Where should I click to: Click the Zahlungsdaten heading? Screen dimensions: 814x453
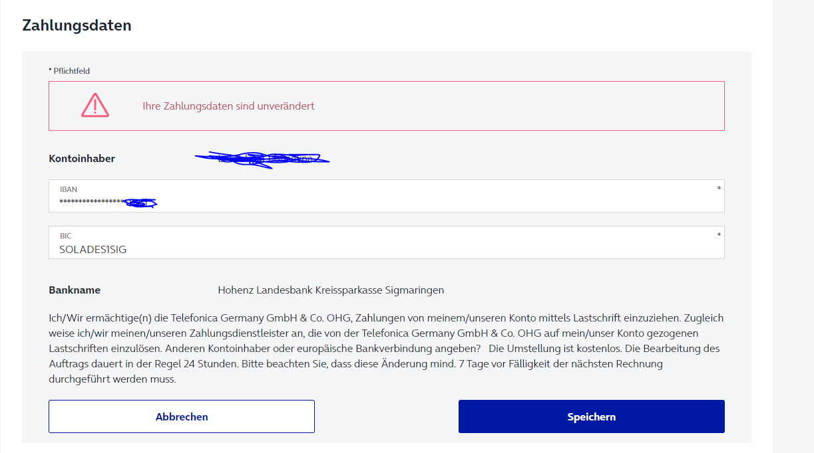(77, 25)
